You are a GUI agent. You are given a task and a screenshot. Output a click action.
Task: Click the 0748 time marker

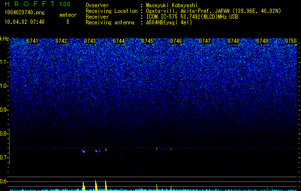234,41
